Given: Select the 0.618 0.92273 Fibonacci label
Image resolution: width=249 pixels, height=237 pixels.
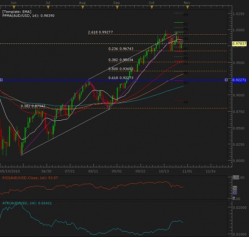Looking at the screenshot, I should (121, 78).
